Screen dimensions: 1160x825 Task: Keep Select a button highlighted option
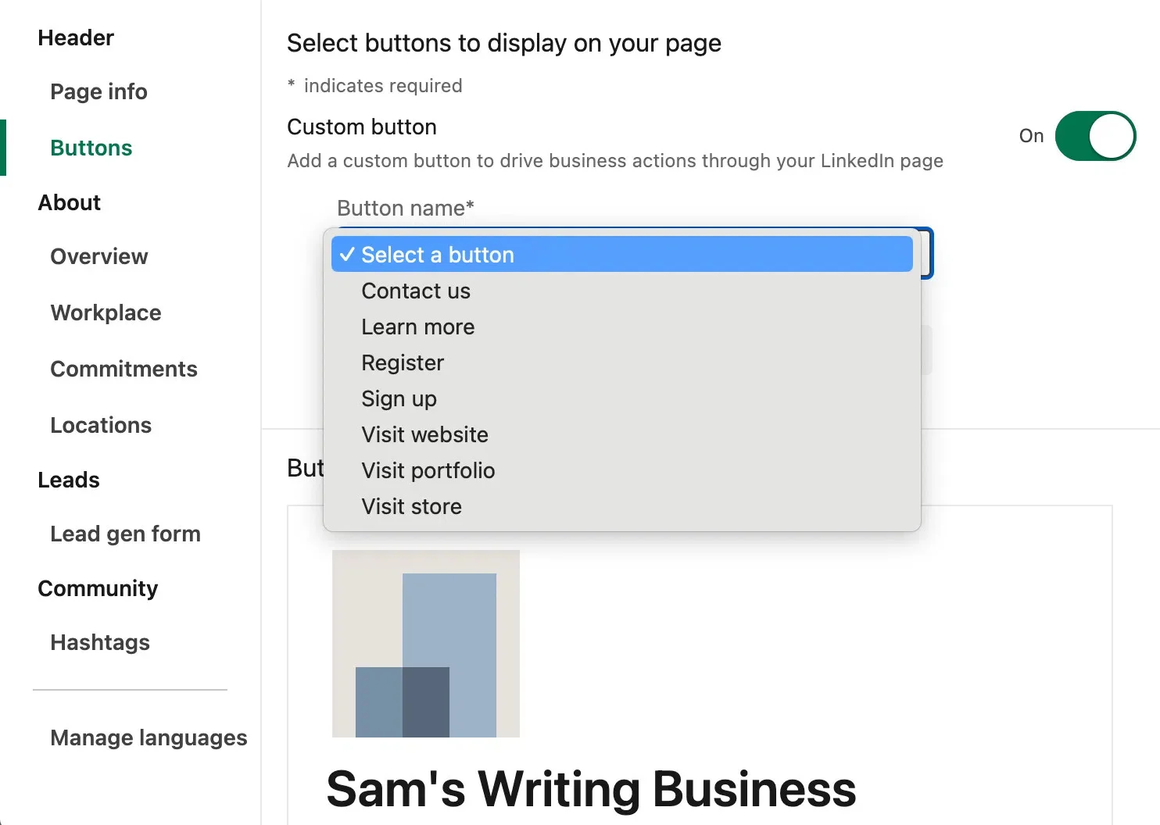[437, 254]
